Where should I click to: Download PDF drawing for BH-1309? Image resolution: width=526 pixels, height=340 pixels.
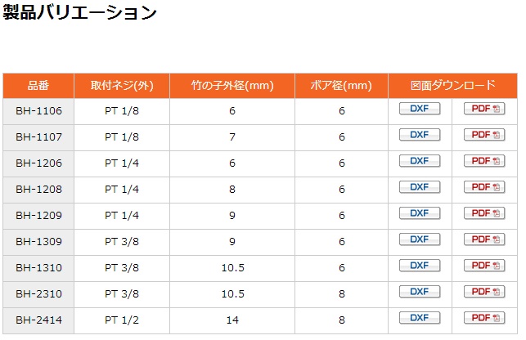pyautogui.click(x=484, y=239)
